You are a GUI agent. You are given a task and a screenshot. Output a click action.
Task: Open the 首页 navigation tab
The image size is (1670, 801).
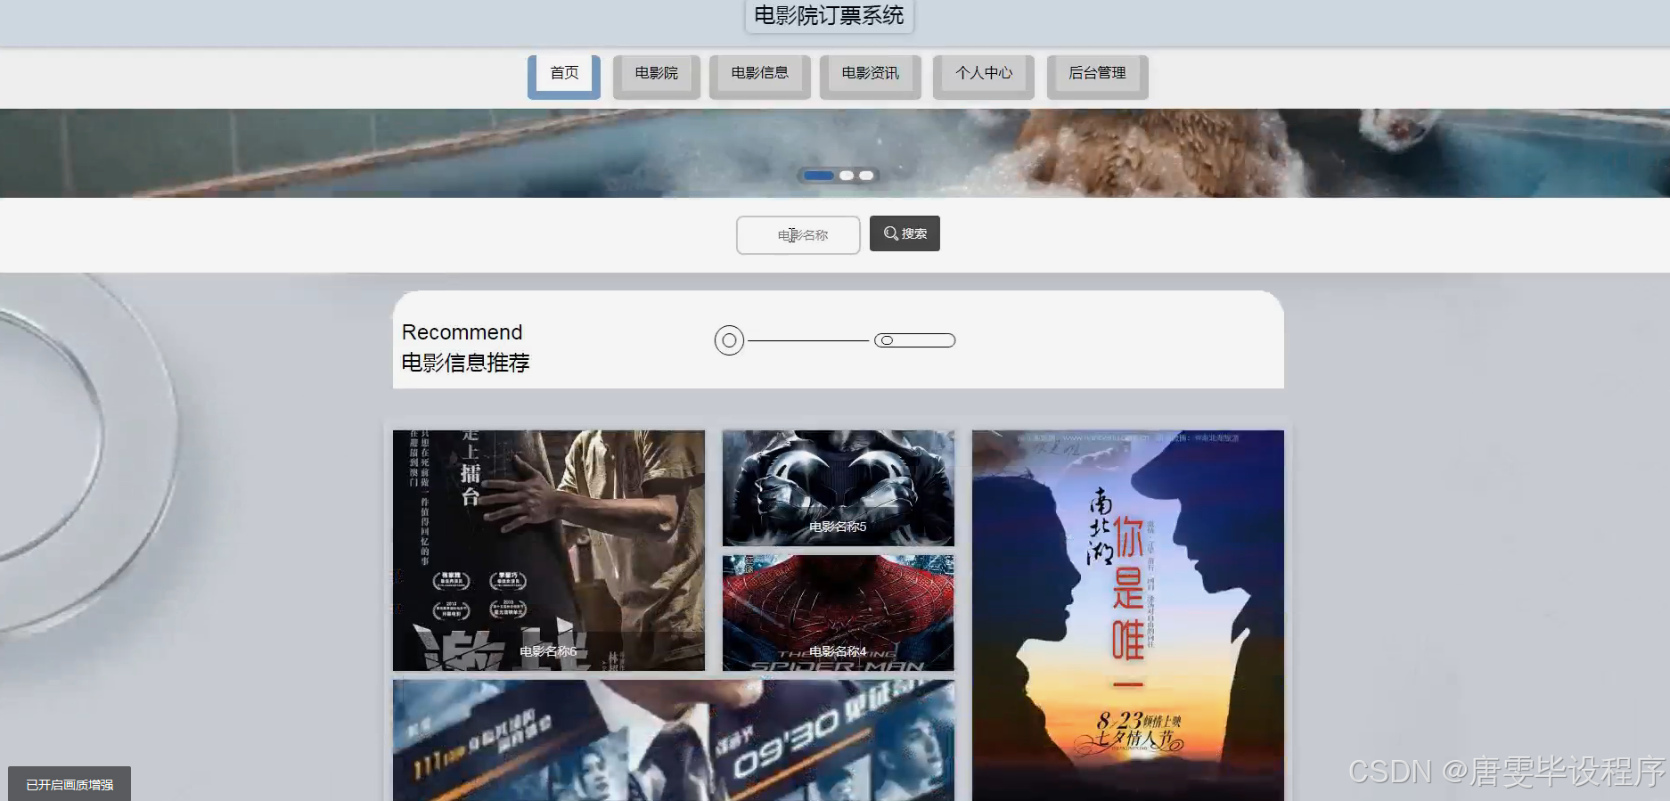pos(564,77)
